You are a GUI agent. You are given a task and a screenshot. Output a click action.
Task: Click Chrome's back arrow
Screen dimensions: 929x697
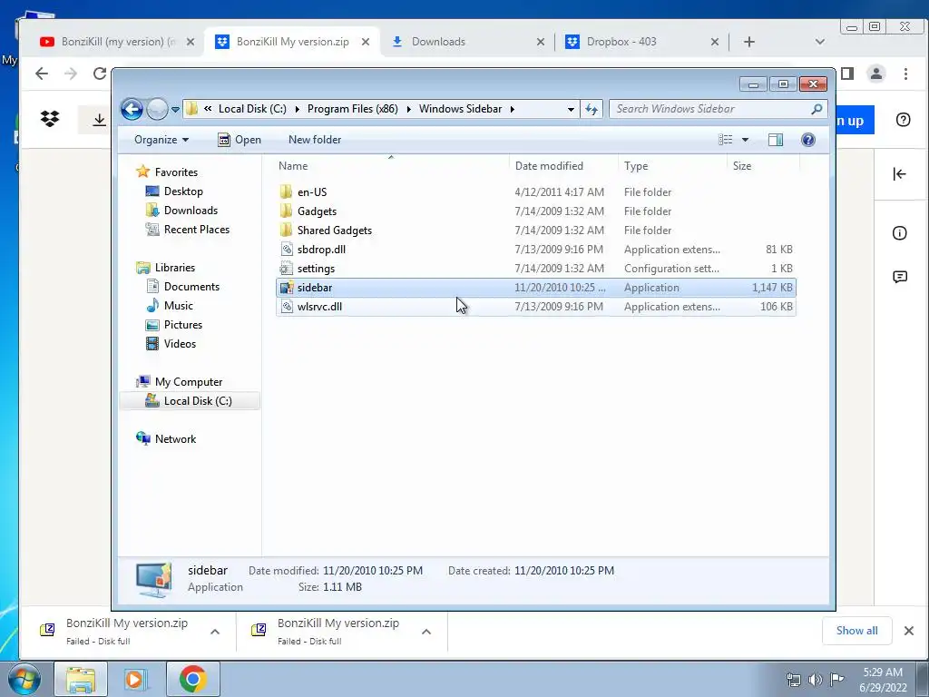tap(42, 74)
